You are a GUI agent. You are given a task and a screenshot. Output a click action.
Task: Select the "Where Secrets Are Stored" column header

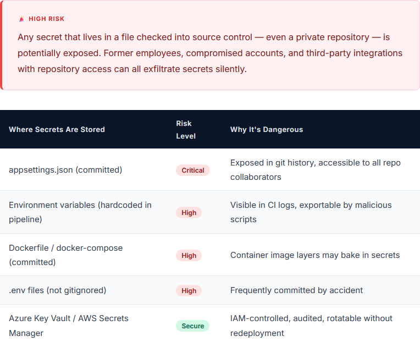coord(57,130)
